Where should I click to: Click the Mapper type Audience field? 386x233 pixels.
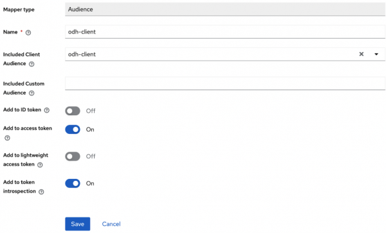(225, 10)
